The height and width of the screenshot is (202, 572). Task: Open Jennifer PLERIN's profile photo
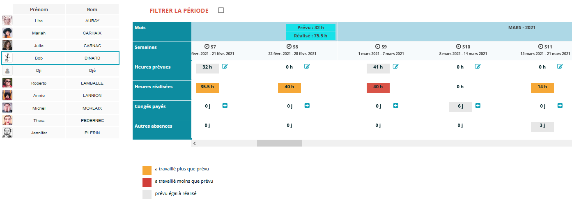7,133
